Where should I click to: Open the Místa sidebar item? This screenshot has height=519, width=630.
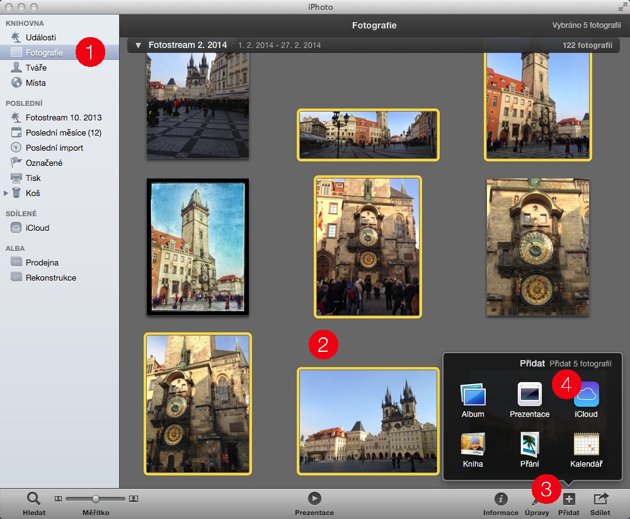click(x=35, y=83)
